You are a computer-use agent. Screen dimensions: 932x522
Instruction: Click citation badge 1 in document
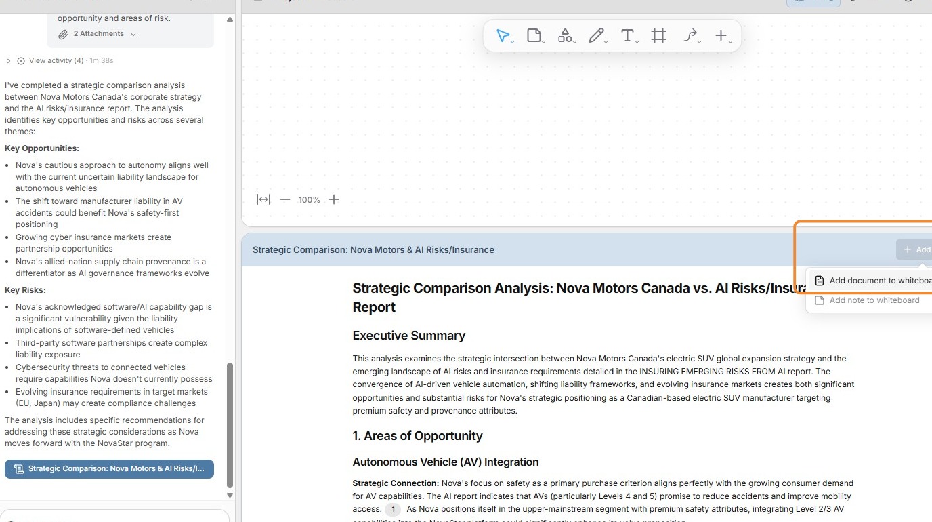(393, 509)
